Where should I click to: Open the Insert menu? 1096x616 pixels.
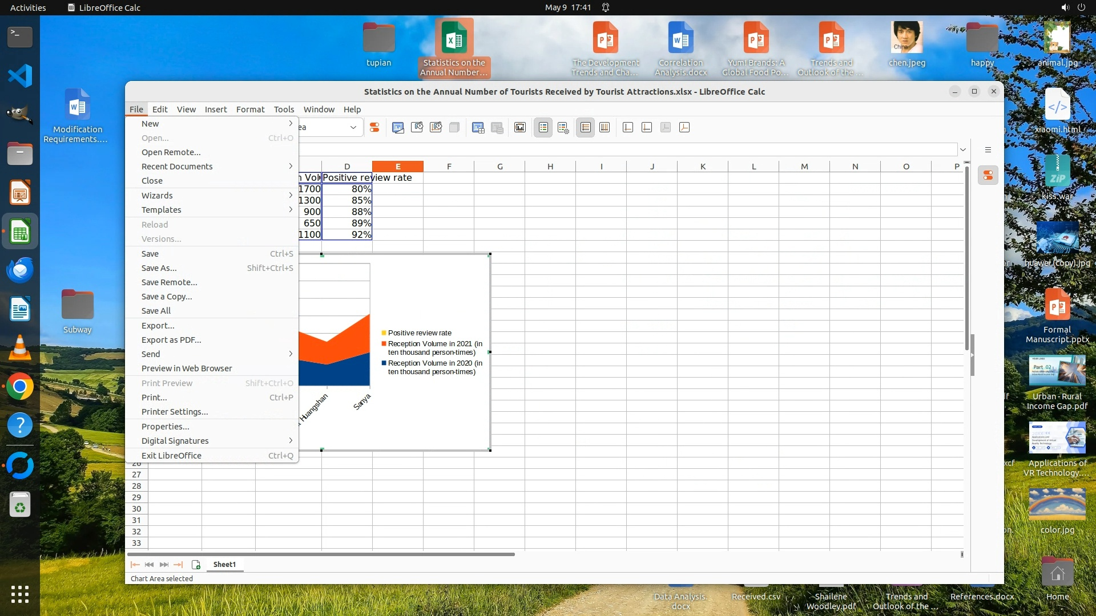(215, 110)
